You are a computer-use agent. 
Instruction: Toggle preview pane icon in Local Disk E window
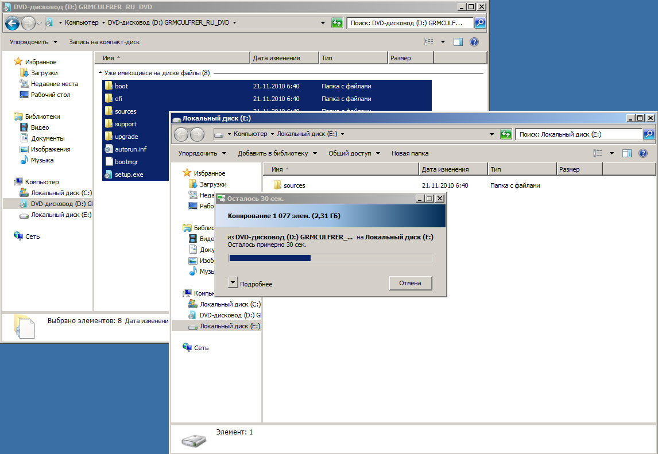pos(627,153)
